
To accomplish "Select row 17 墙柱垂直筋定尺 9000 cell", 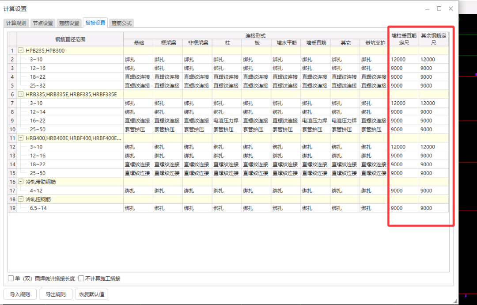I will [404, 191].
